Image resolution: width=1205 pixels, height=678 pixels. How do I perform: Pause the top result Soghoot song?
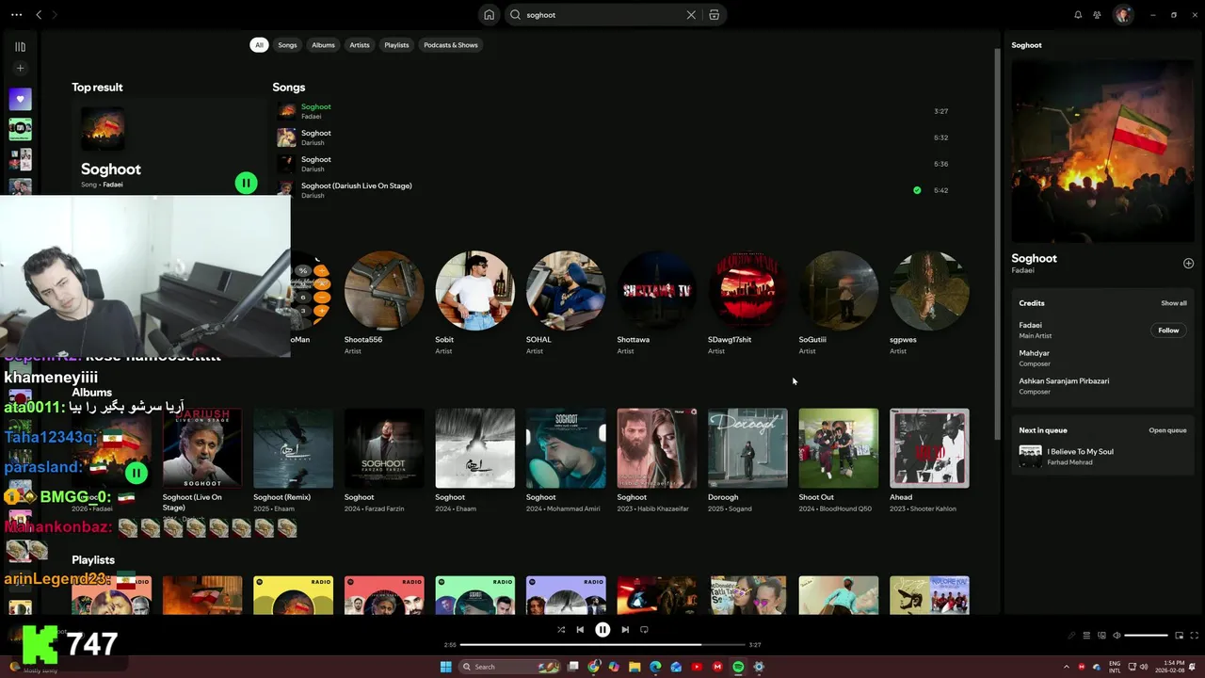coord(246,184)
